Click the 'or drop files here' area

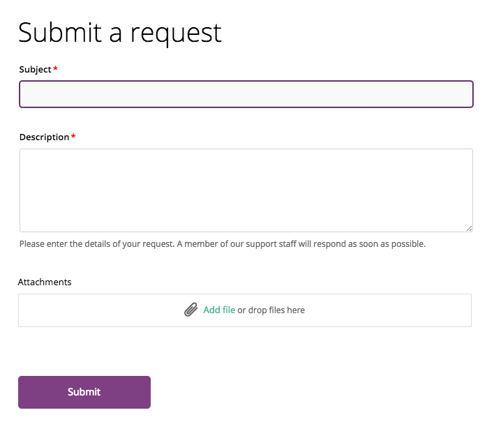(x=271, y=310)
